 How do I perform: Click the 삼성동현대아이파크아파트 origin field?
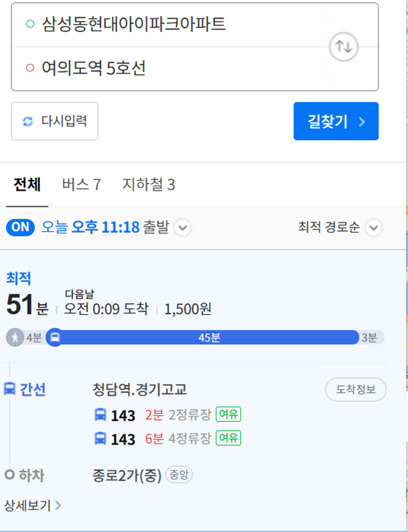point(169,25)
